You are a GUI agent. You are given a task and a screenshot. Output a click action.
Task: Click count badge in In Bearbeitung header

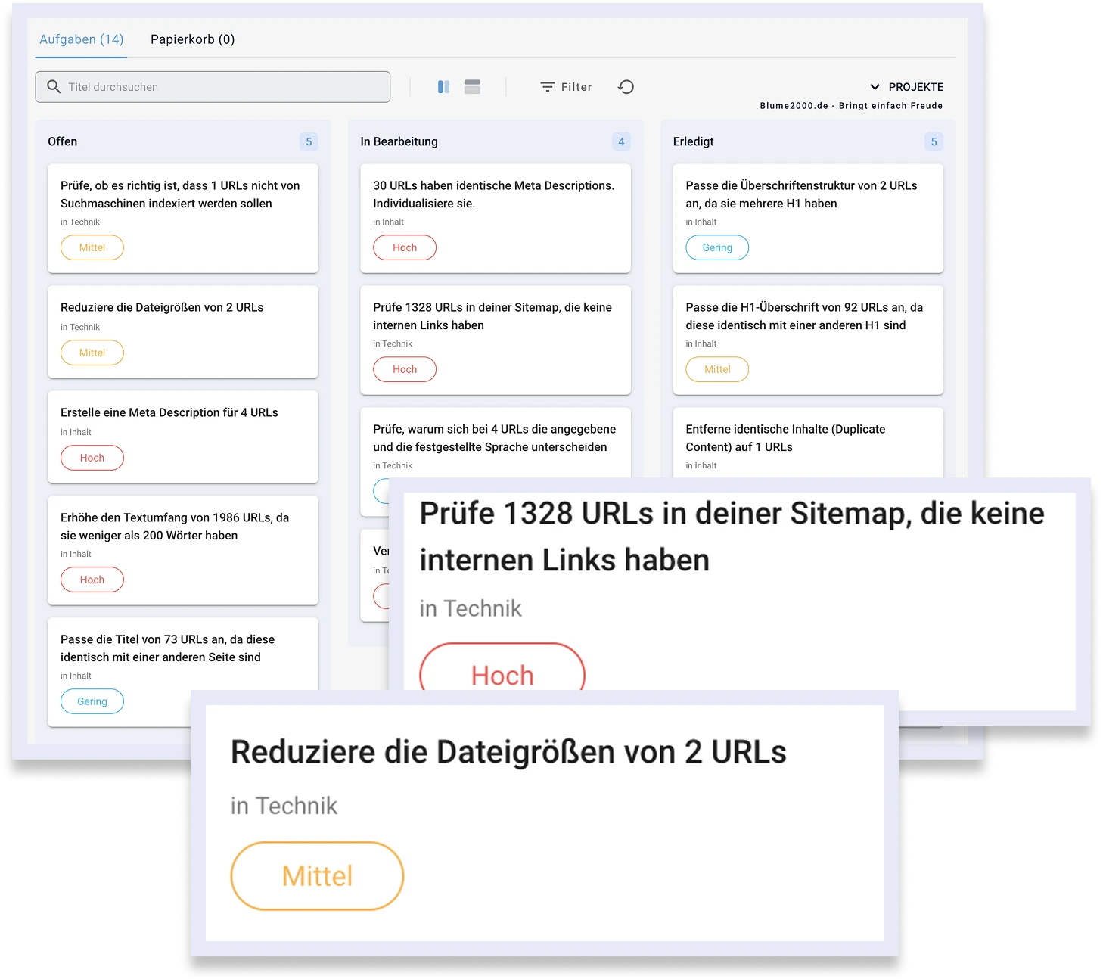[x=621, y=141]
